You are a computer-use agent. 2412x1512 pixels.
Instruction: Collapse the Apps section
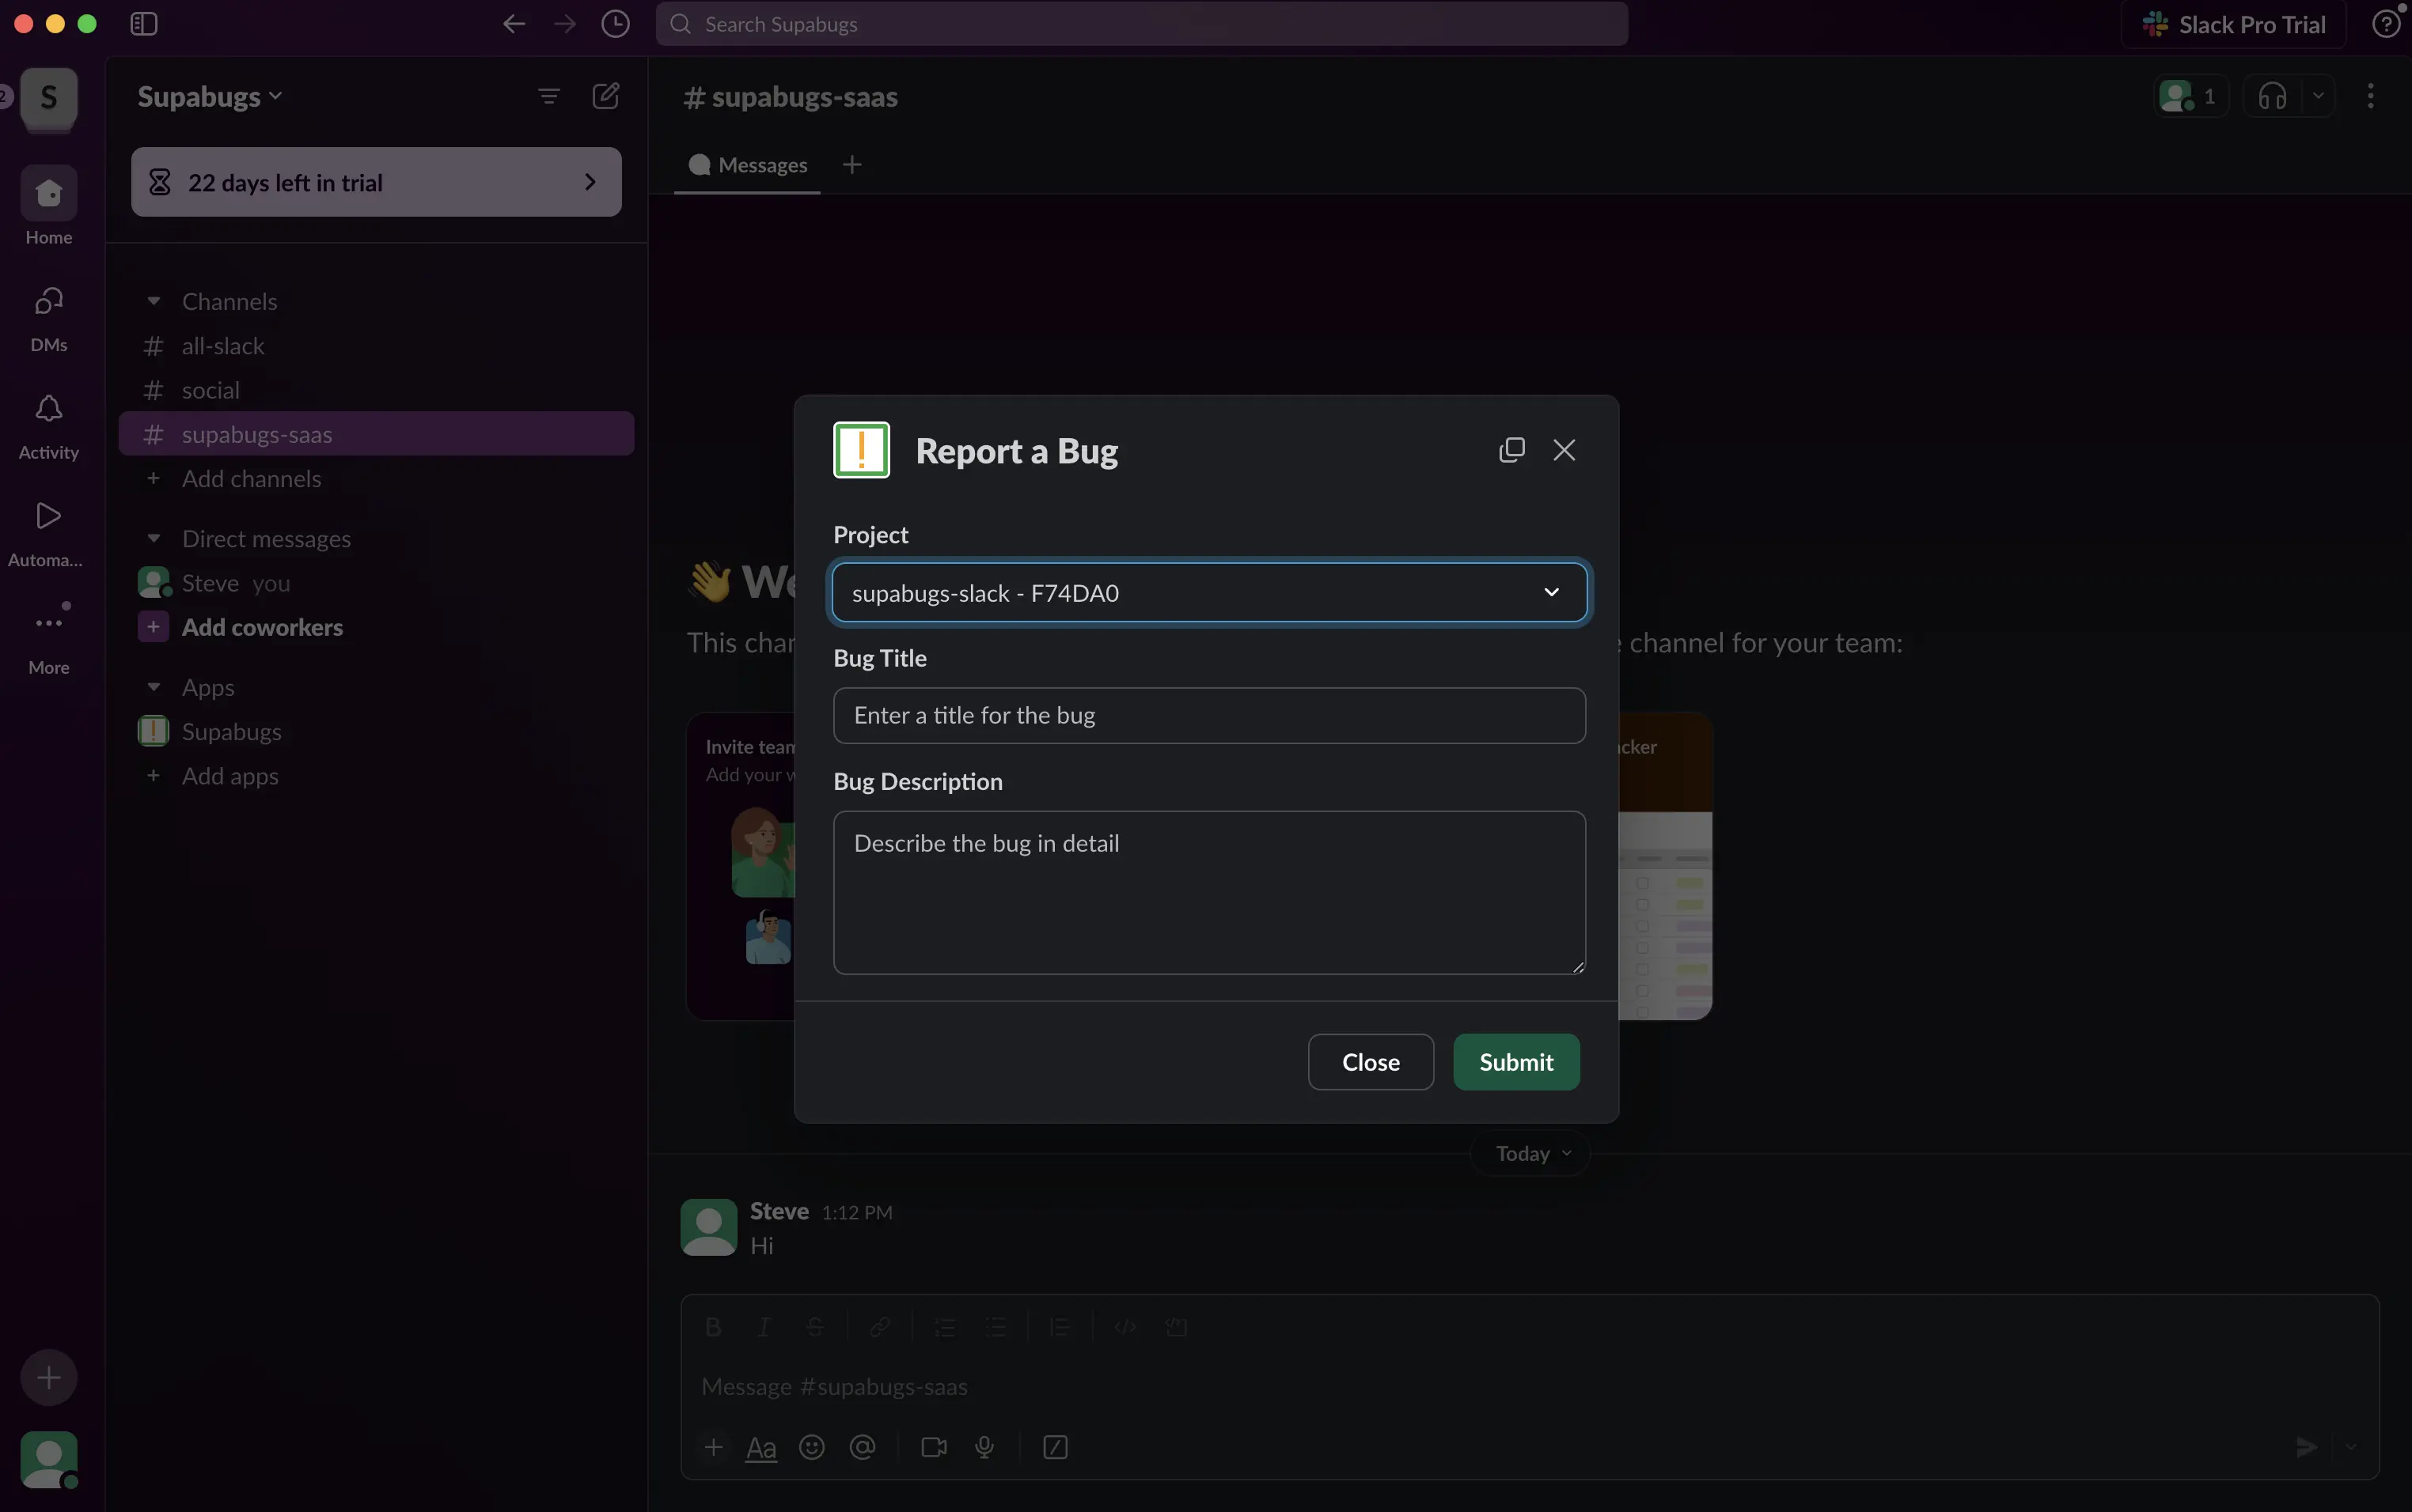coord(154,687)
